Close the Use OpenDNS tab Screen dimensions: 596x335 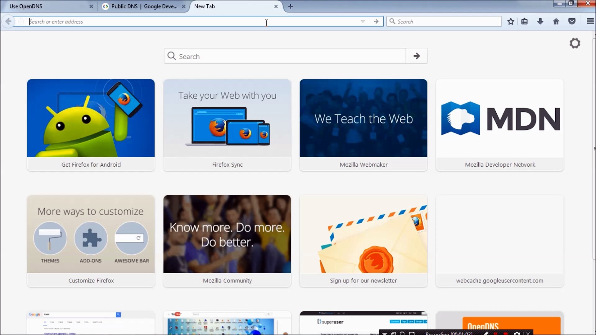click(x=91, y=6)
